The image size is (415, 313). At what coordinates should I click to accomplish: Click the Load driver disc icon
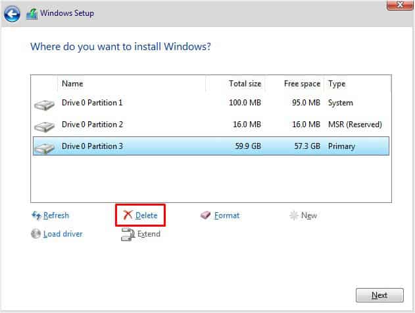tap(36, 234)
